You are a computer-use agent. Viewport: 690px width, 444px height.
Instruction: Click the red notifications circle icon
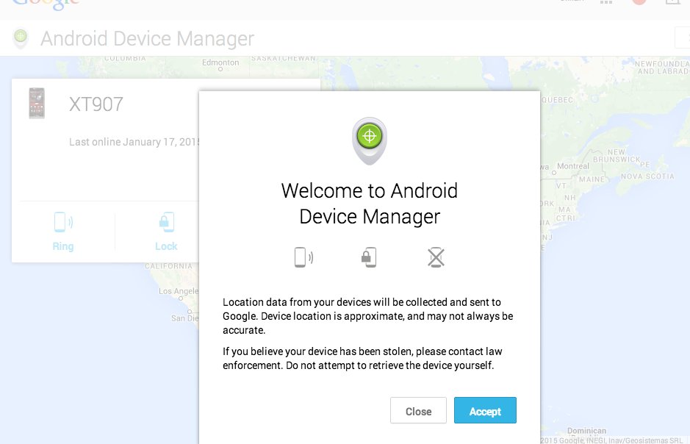click(639, 2)
